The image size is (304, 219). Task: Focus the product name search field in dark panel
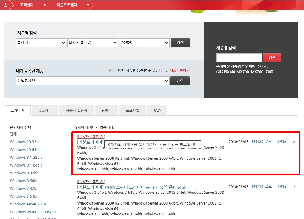(x=239, y=58)
